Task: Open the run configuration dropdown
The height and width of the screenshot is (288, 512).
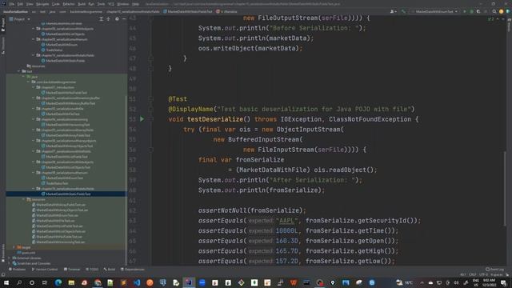Action: pyautogui.click(x=434, y=11)
